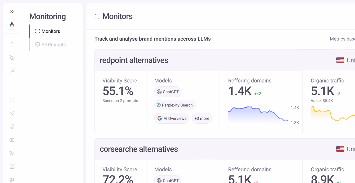The image size is (355, 183).
Task: Open the megaphone icon in sidebar
Action: click(12, 180)
